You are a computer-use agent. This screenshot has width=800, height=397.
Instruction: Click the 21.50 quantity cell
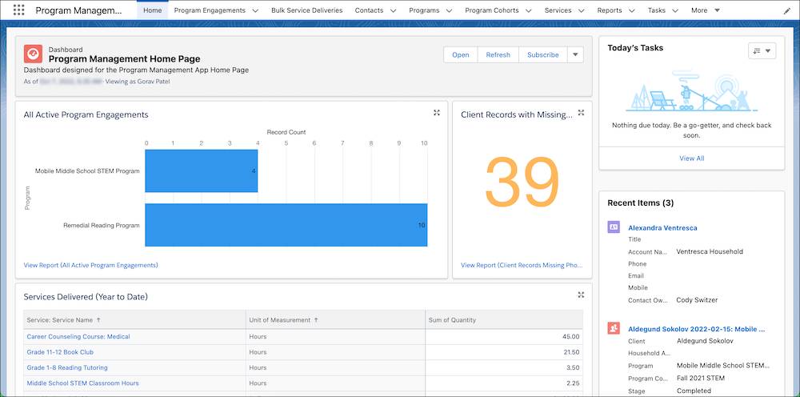(x=570, y=352)
